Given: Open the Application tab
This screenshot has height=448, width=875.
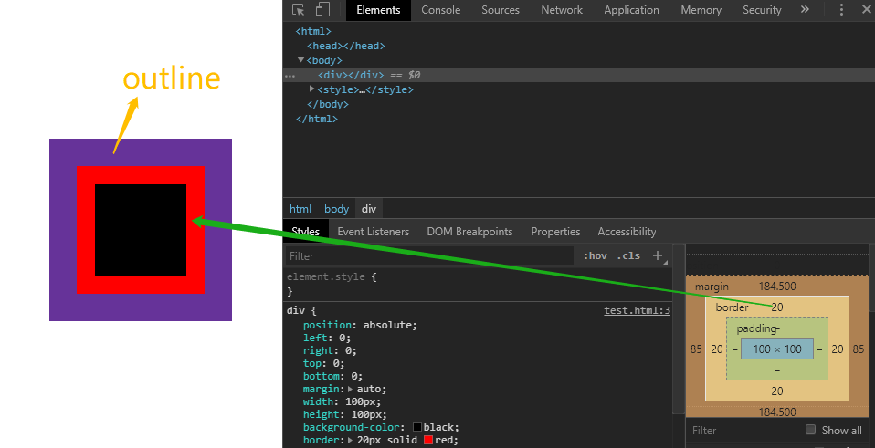Looking at the screenshot, I should coord(631,10).
